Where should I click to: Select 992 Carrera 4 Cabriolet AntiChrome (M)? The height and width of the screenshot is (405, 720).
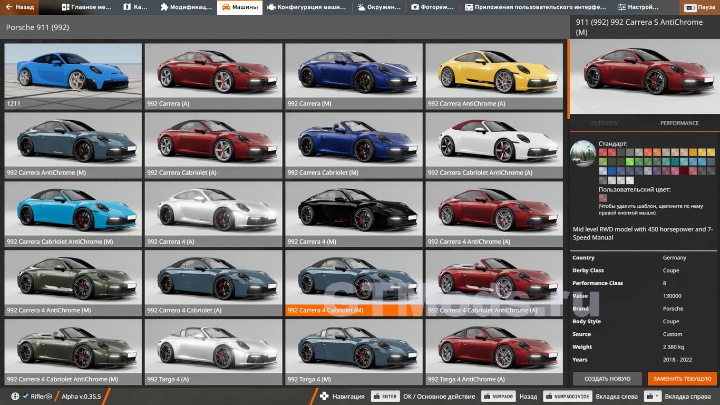(x=73, y=352)
